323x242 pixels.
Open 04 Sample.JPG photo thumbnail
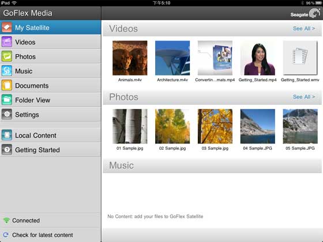258,126
